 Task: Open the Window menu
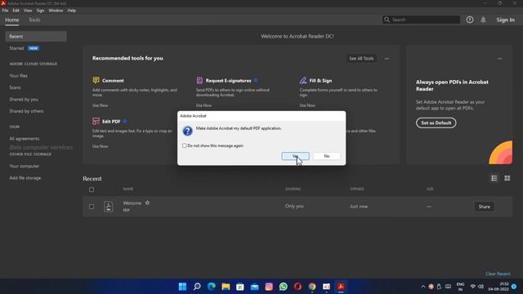[56, 11]
